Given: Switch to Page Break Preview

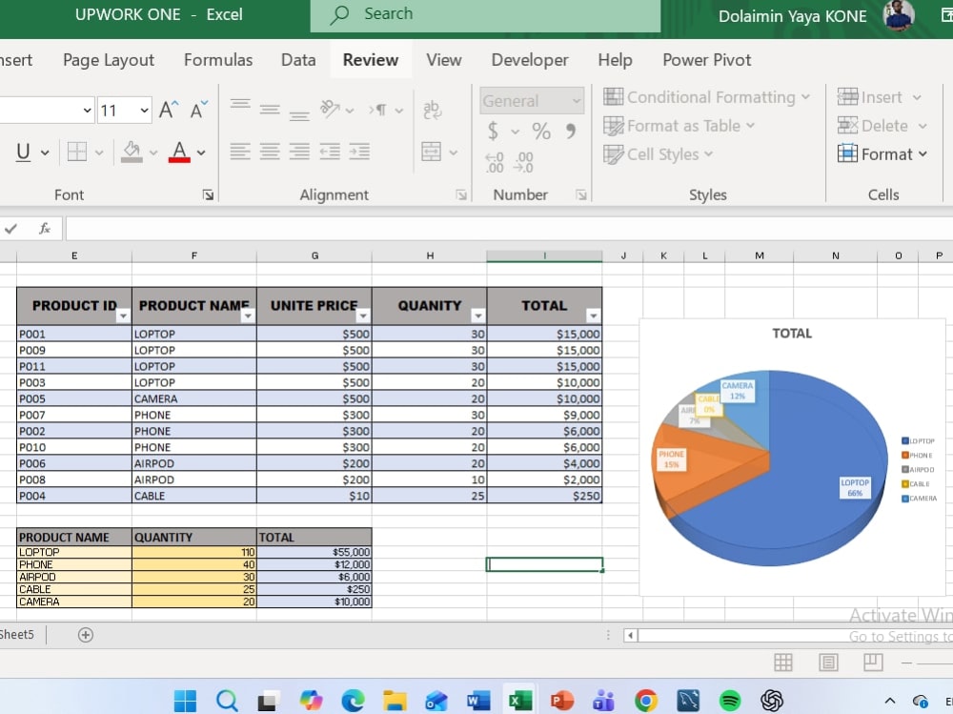Looking at the screenshot, I should (x=873, y=663).
